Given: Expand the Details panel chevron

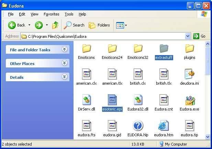Looking at the screenshot, I should click(64, 77).
